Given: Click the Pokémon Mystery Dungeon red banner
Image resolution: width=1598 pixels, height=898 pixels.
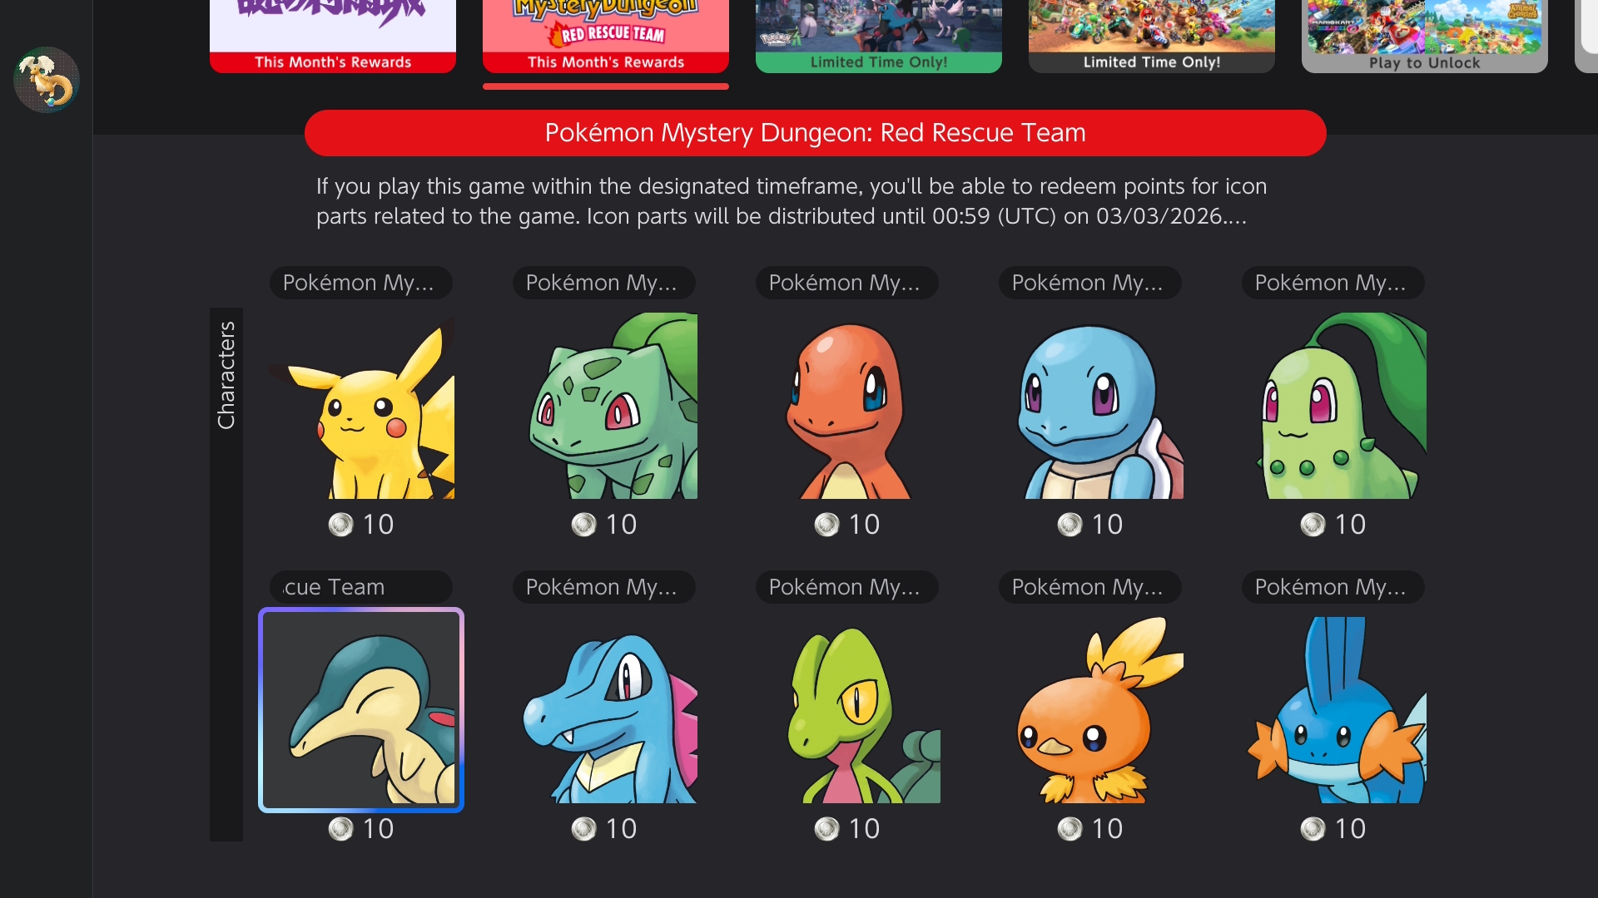Looking at the screenshot, I should (x=816, y=133).
